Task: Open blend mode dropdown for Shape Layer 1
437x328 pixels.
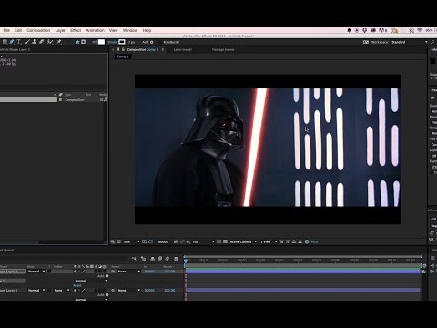Action: 36,291
